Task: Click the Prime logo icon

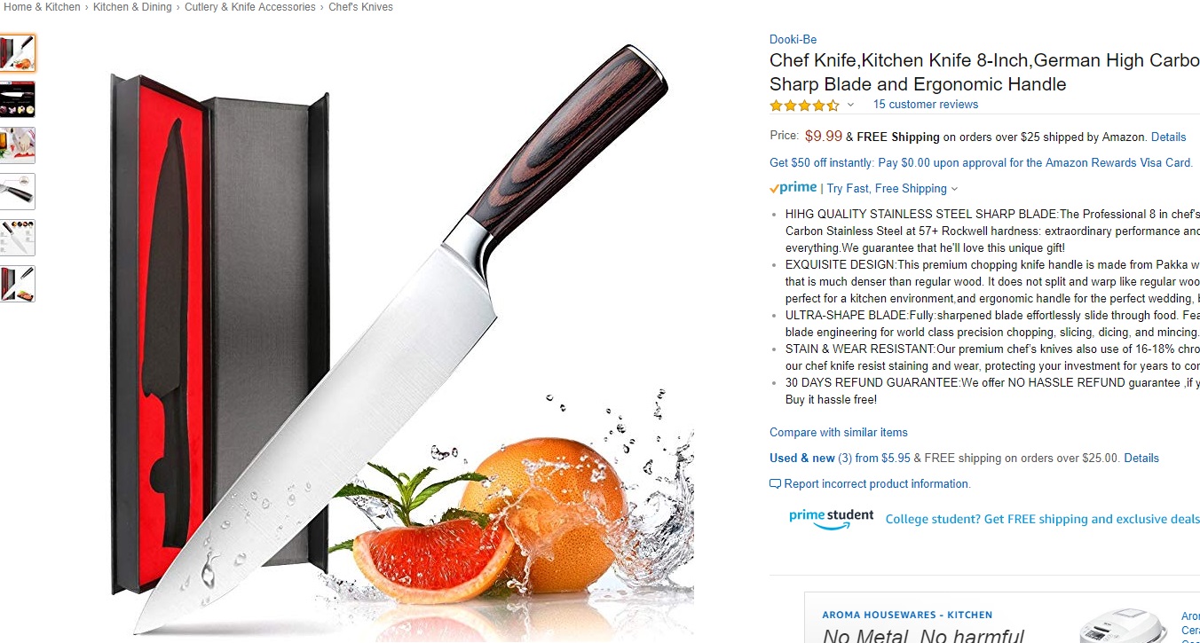Action: coord(793,188)
